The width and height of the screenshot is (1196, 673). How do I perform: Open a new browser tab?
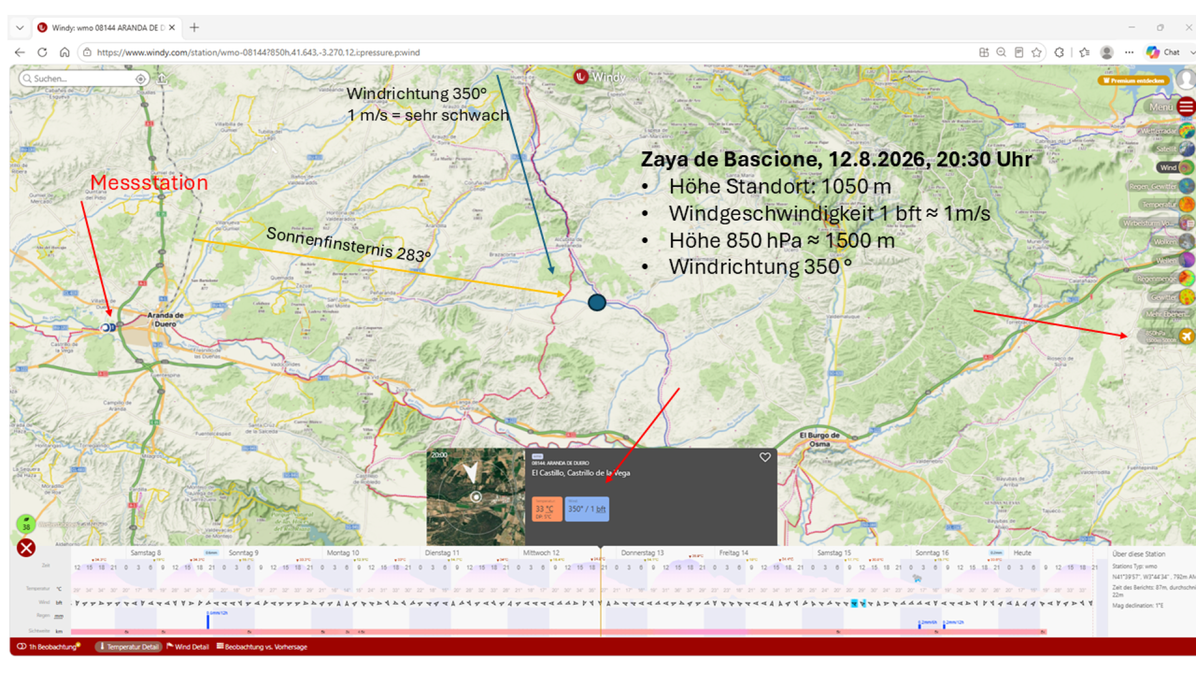coord(194,27)
